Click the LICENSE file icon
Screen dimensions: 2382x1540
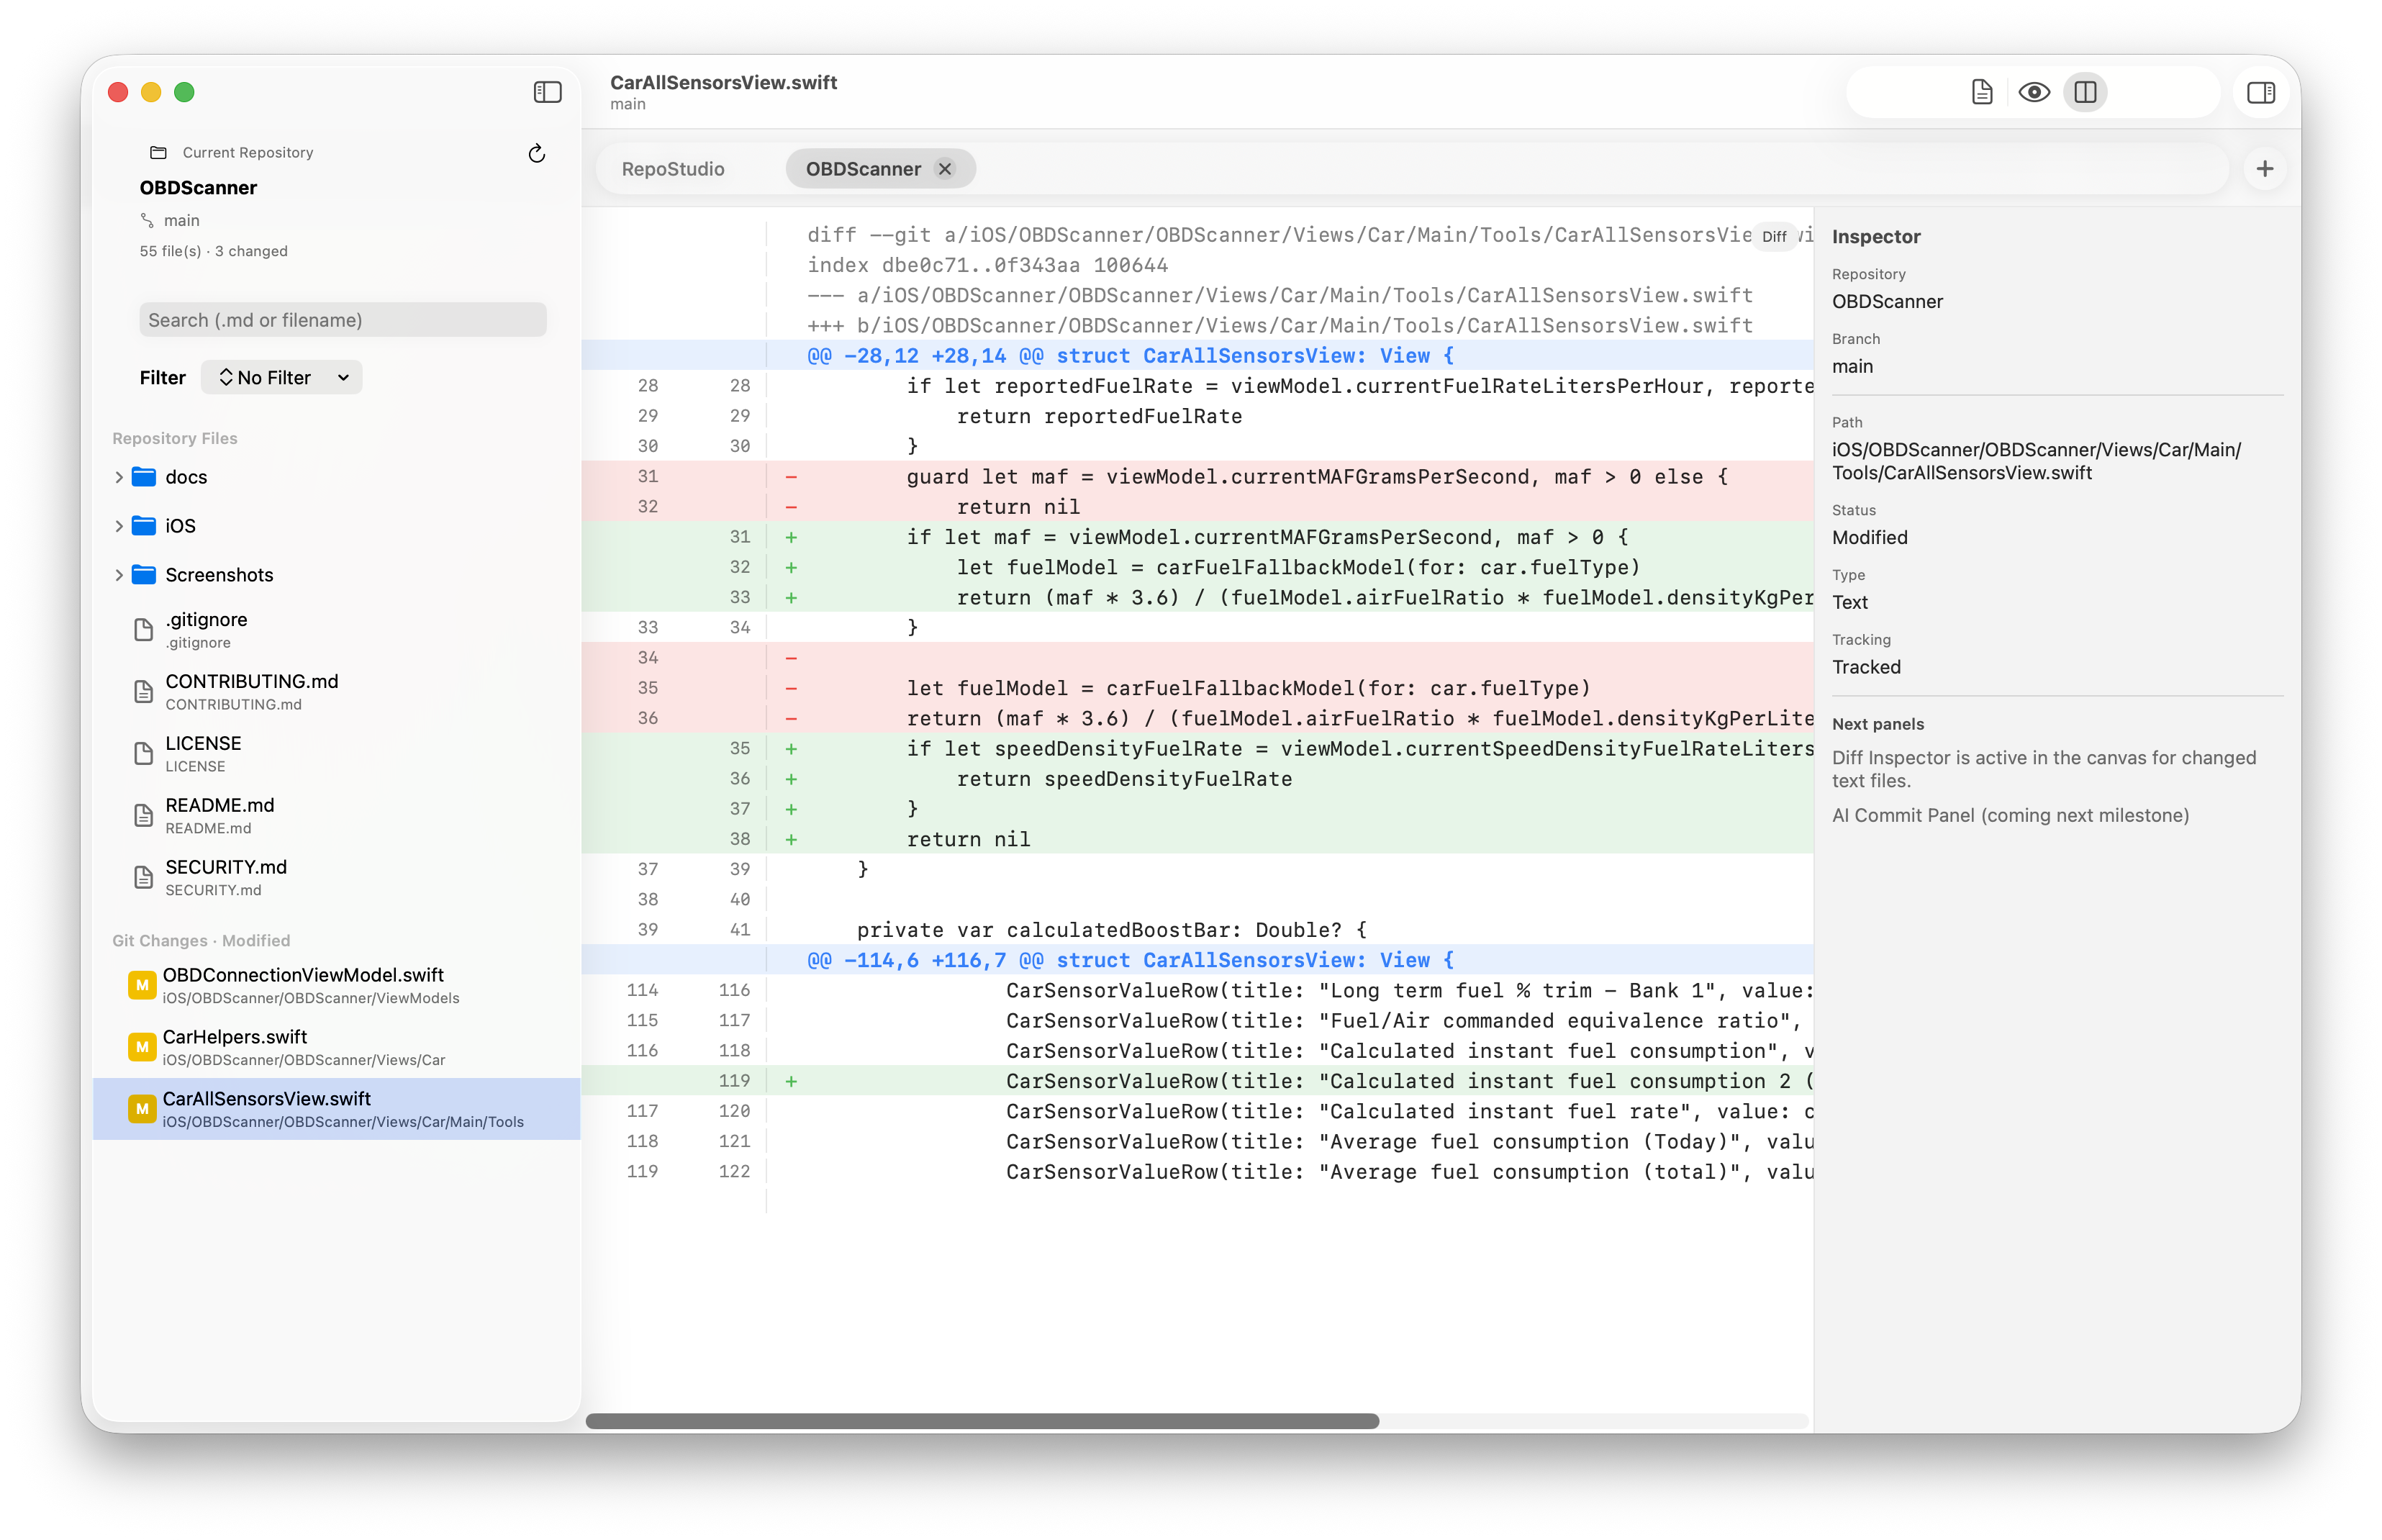[x=144, y=754]
